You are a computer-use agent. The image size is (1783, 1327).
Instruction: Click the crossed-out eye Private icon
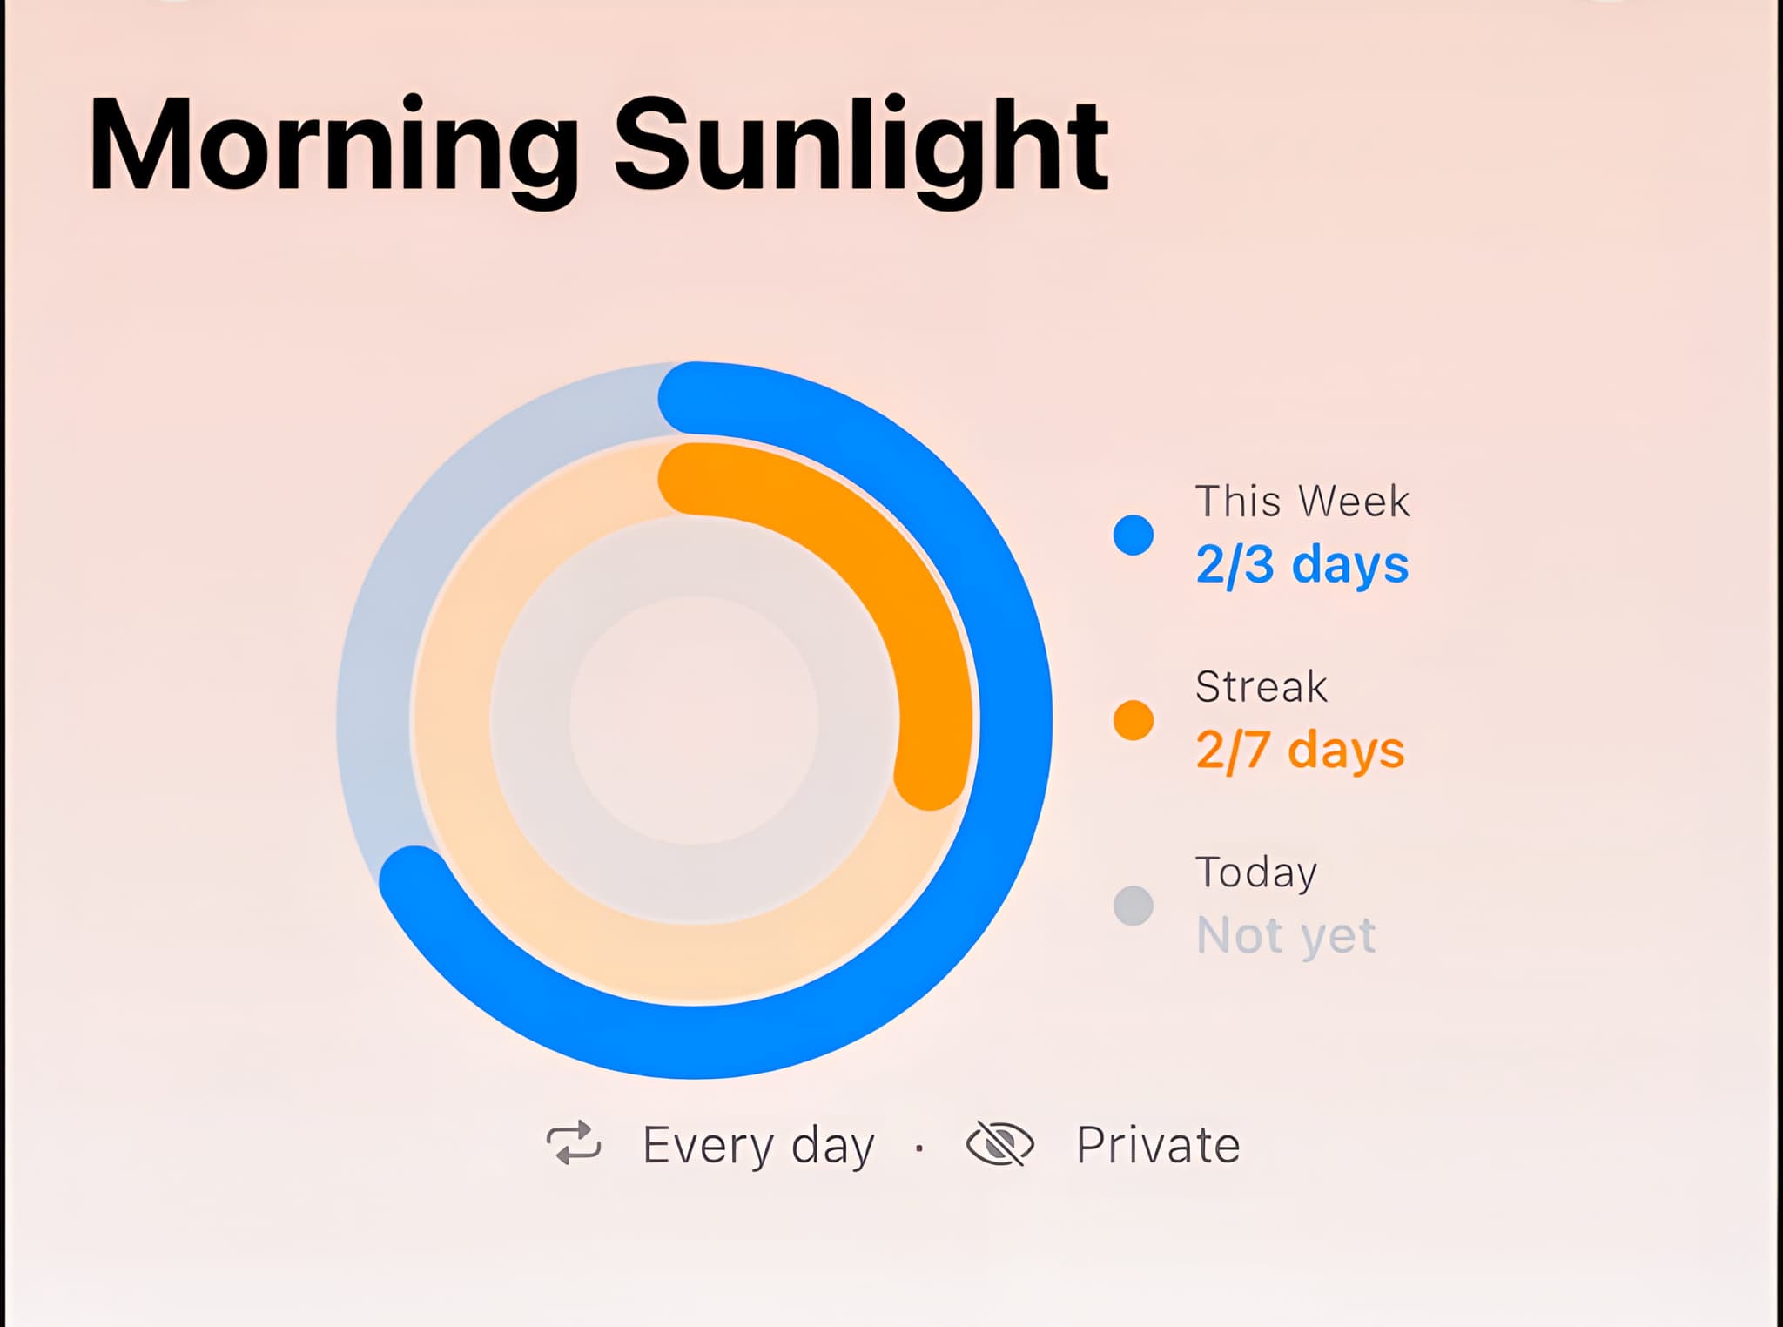click(1000, 1143)
